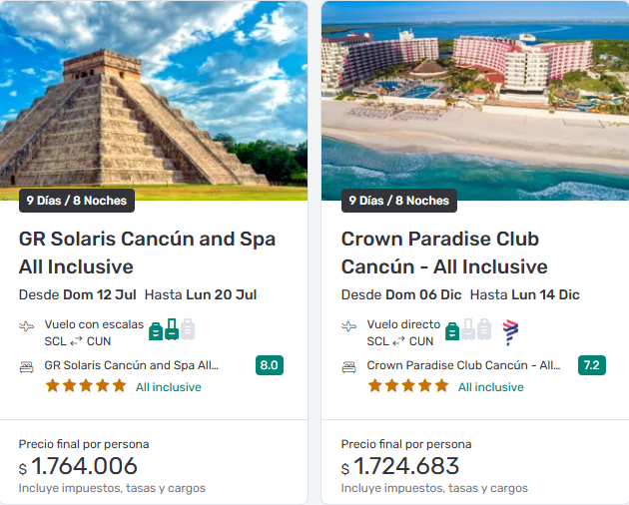The width and height of the screenshot is (629, 505).
Task: Click the 9 Días / 8 Noches badge on pyramid photo
Action: point(77,201)
